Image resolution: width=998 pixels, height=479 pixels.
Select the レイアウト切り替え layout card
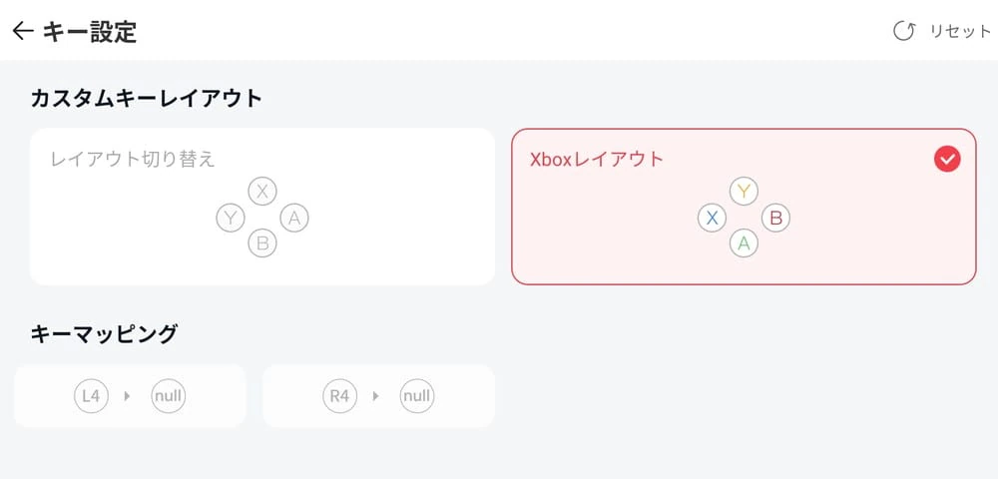tap(262, 207)
